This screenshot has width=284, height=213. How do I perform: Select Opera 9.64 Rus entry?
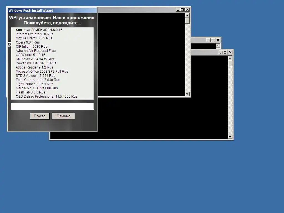point(28,42)
